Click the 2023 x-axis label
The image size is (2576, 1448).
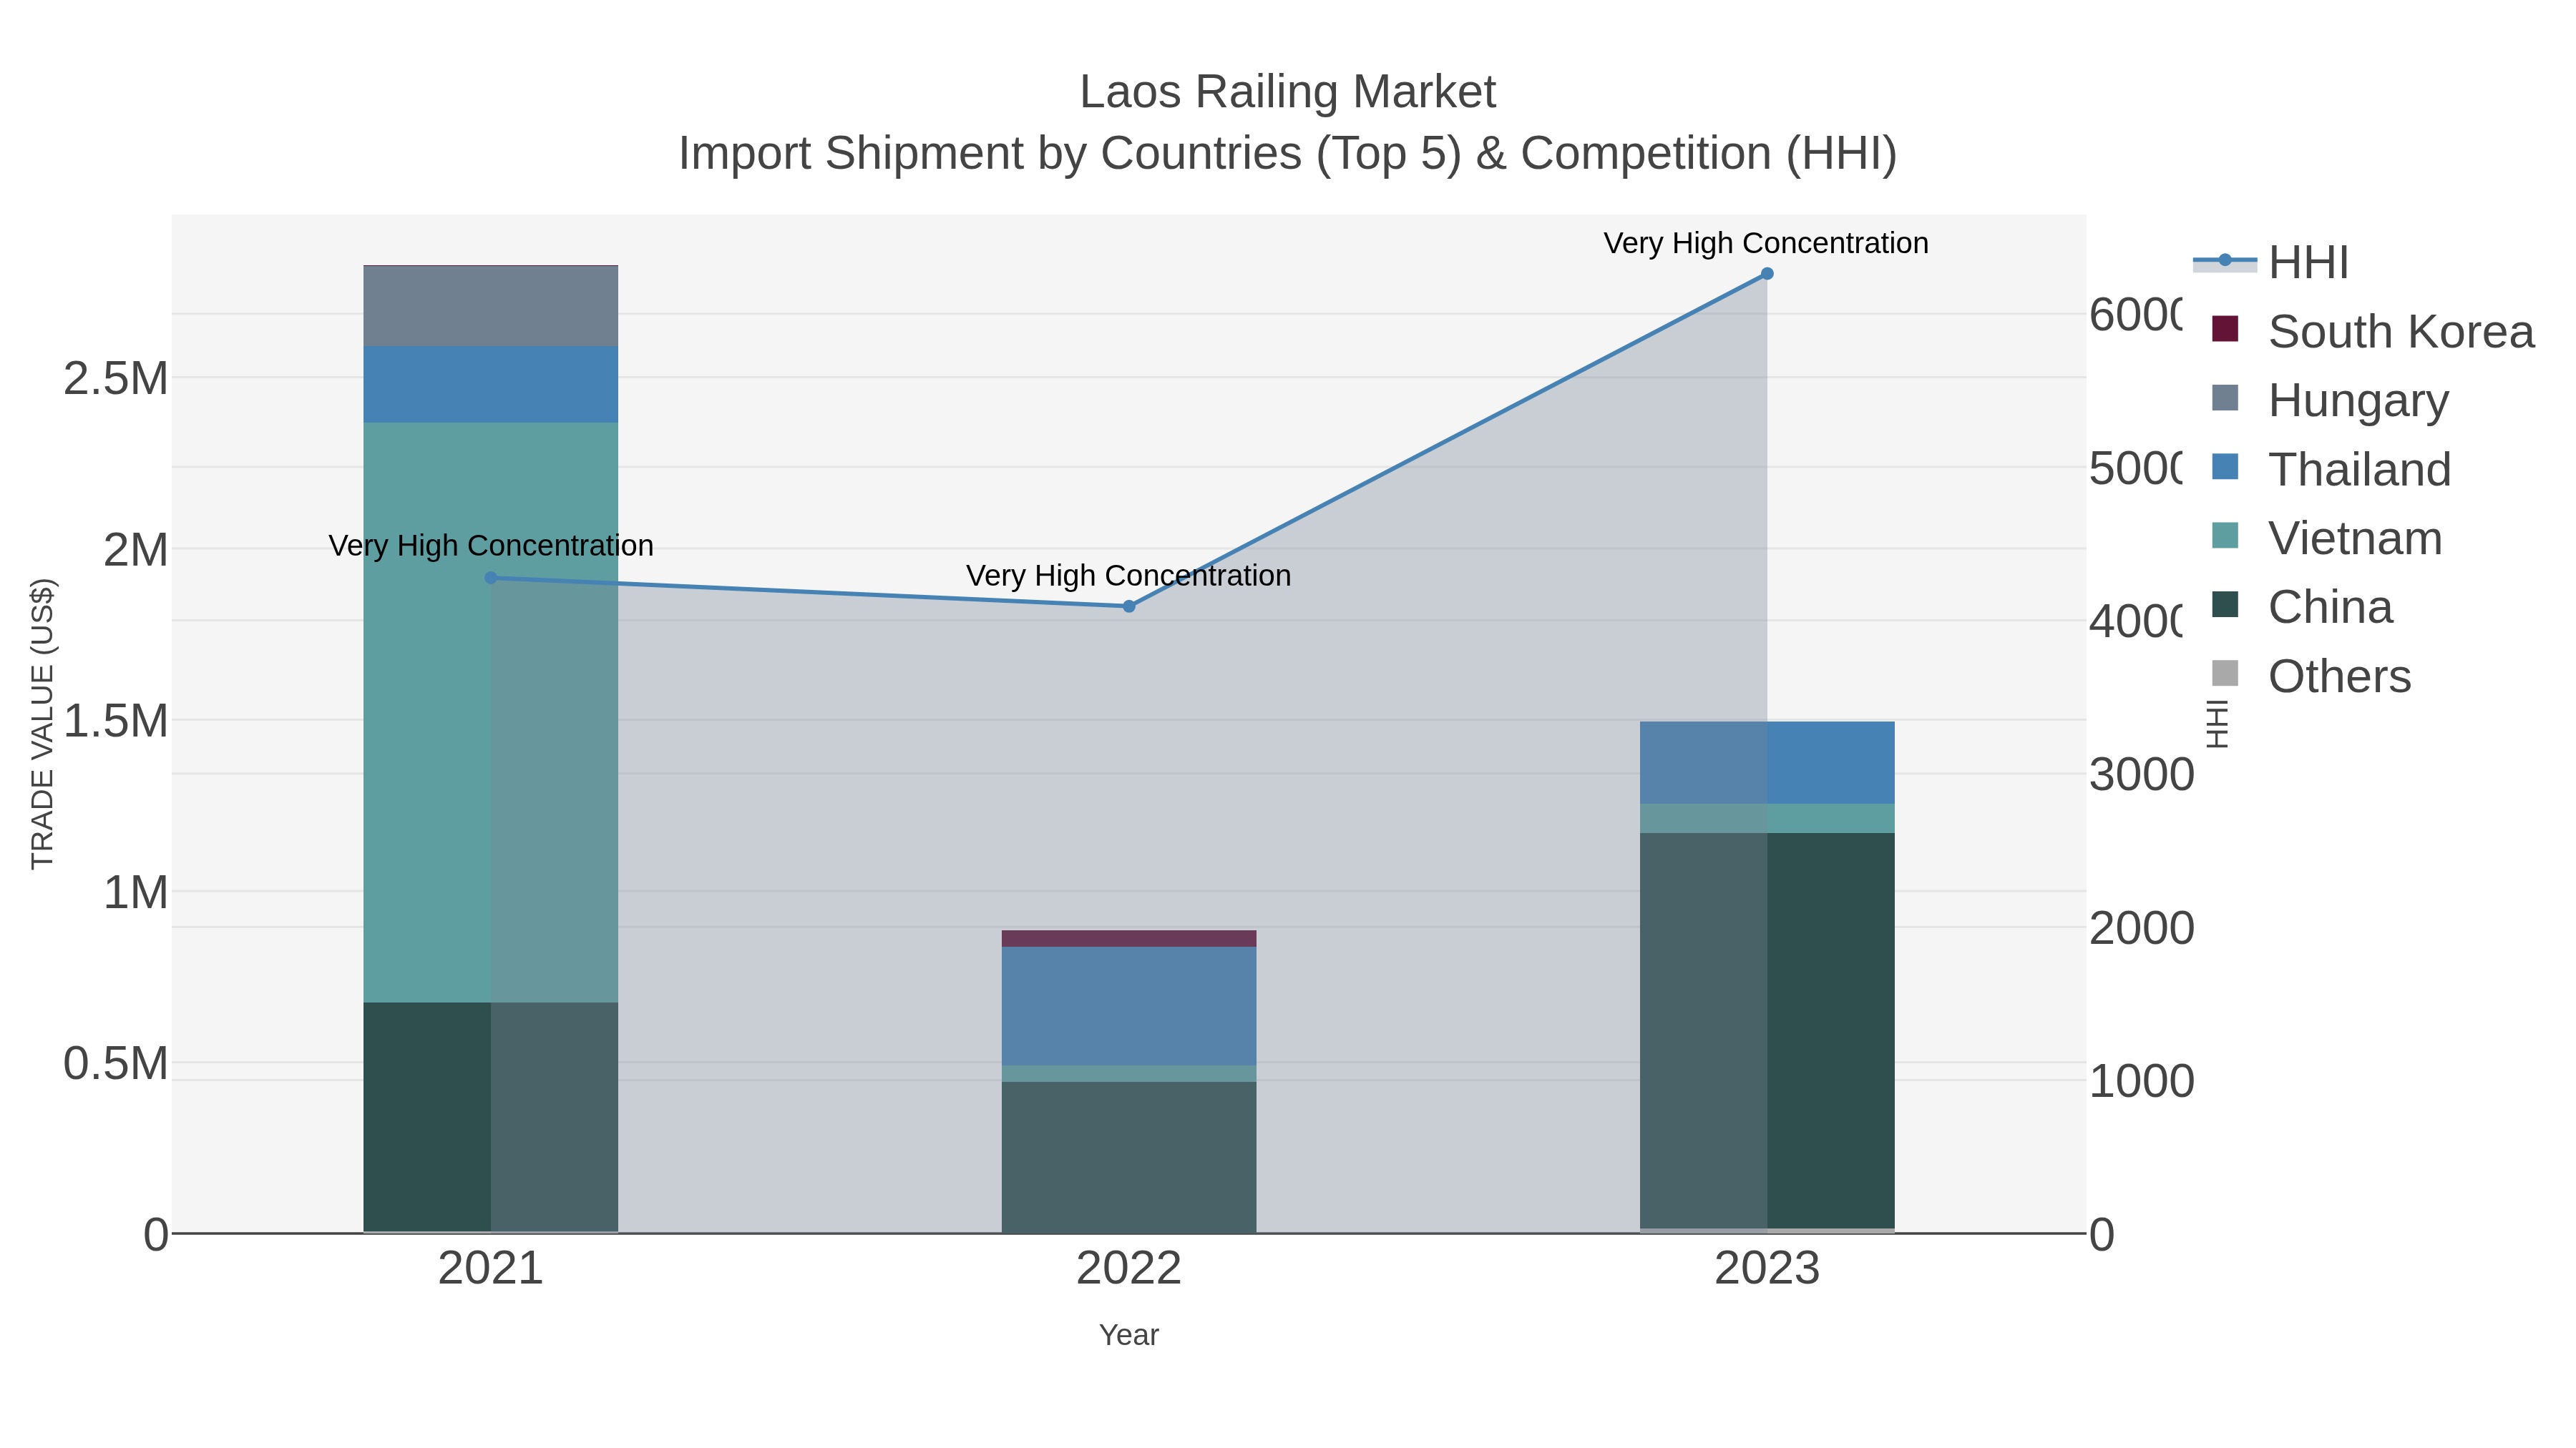point(1767,1269)
